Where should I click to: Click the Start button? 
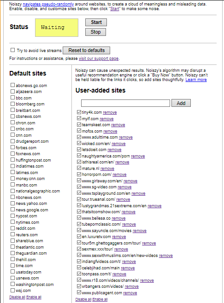pyautogui.click(x=96, y=22)
